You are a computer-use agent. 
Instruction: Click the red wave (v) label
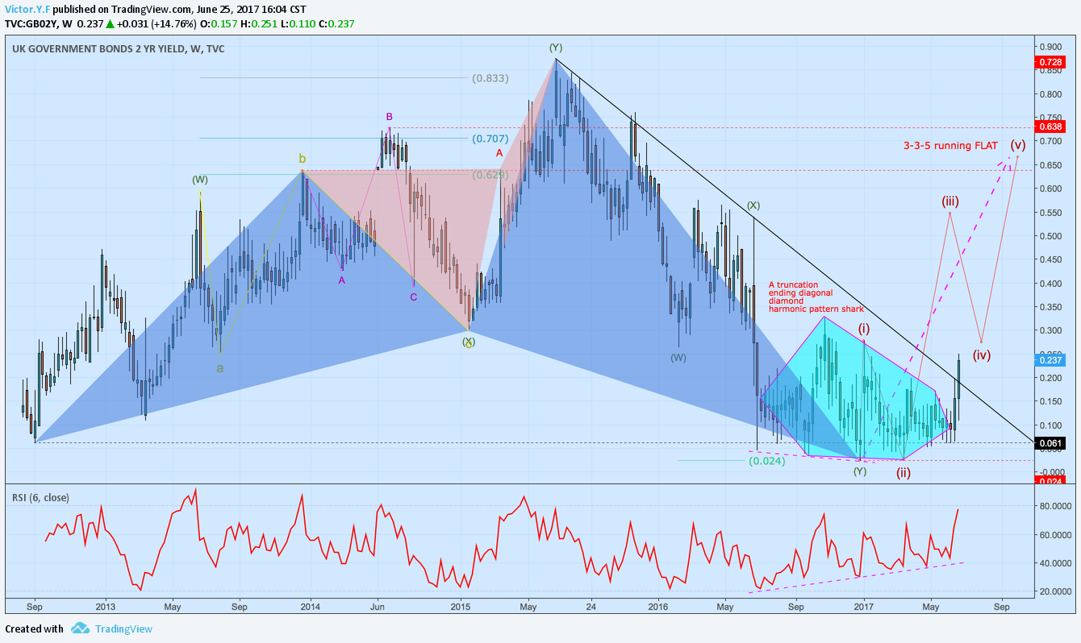click(x=1018, y=145)
